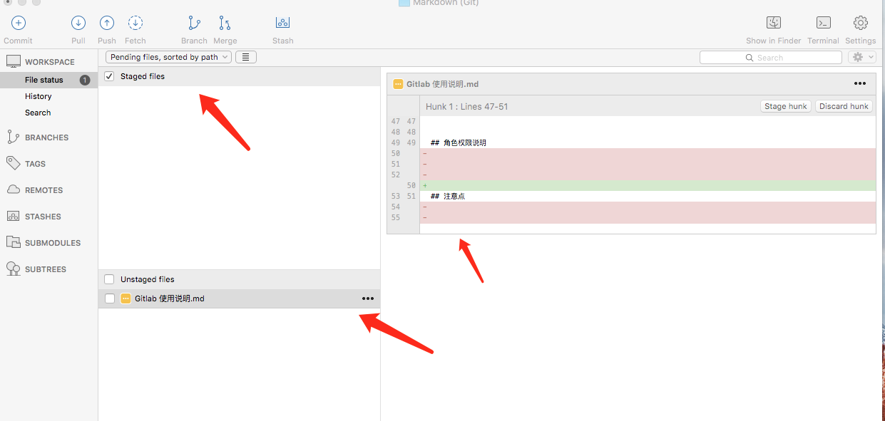Check the Unstaged files checkbox

tap(109, 279)
